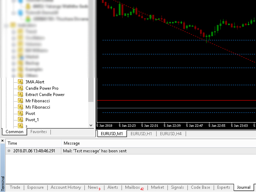The image size is (256, 192).
Task: Click the 3MA Alert indicator icon
Action: pos(20,82)
